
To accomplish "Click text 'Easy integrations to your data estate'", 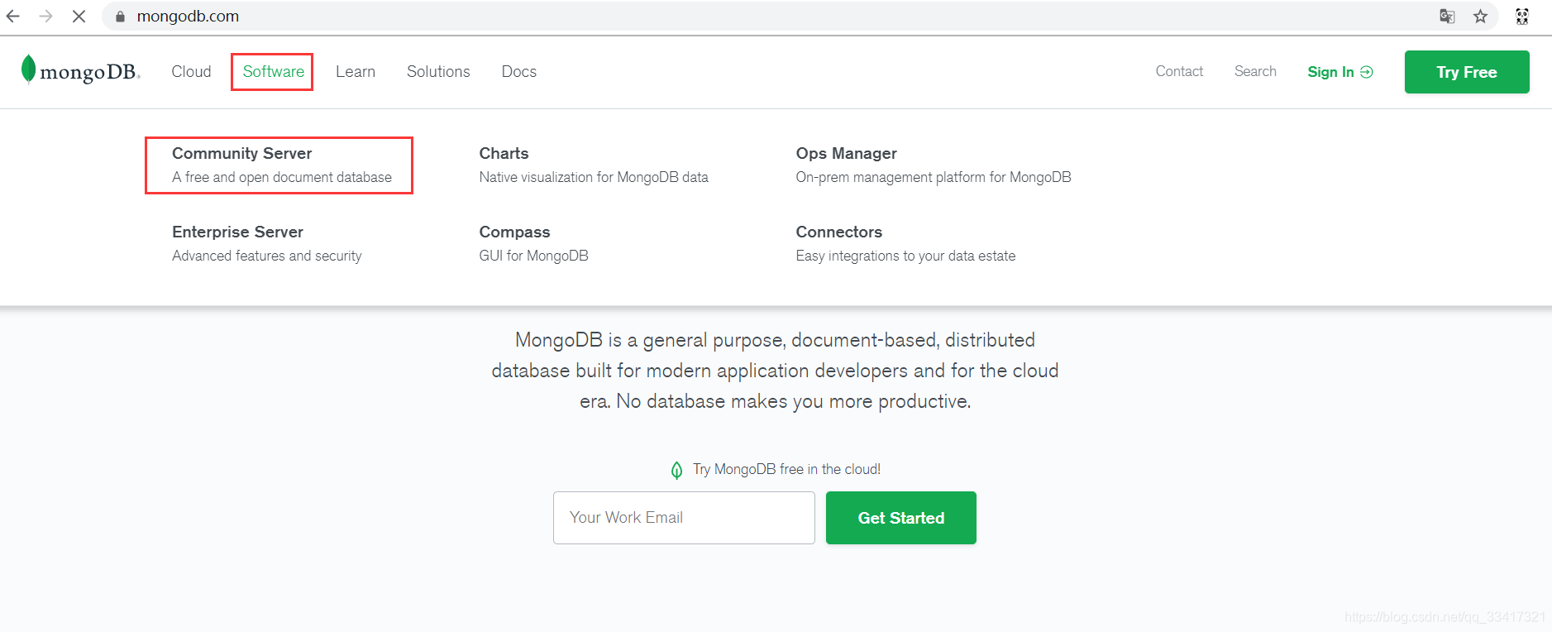I will (x=905, y=256).
